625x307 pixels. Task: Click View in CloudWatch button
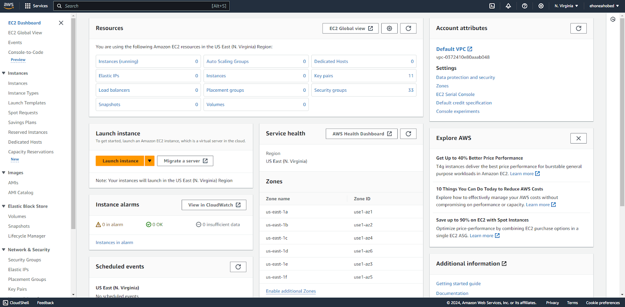click(214, 205)
